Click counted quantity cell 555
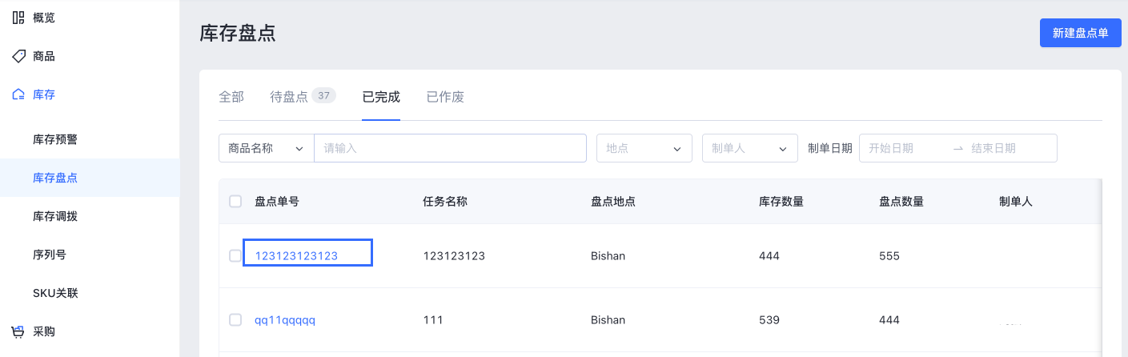This screenshot has height=357, width=1128. pos(889,256)
